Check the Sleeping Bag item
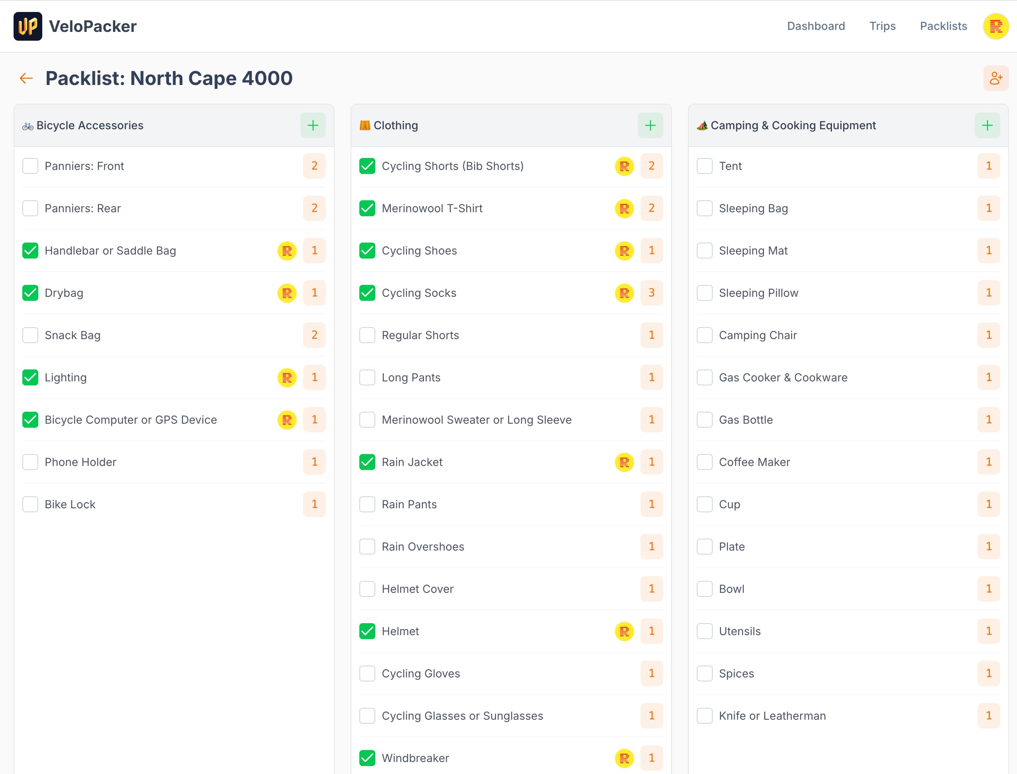 704,208
